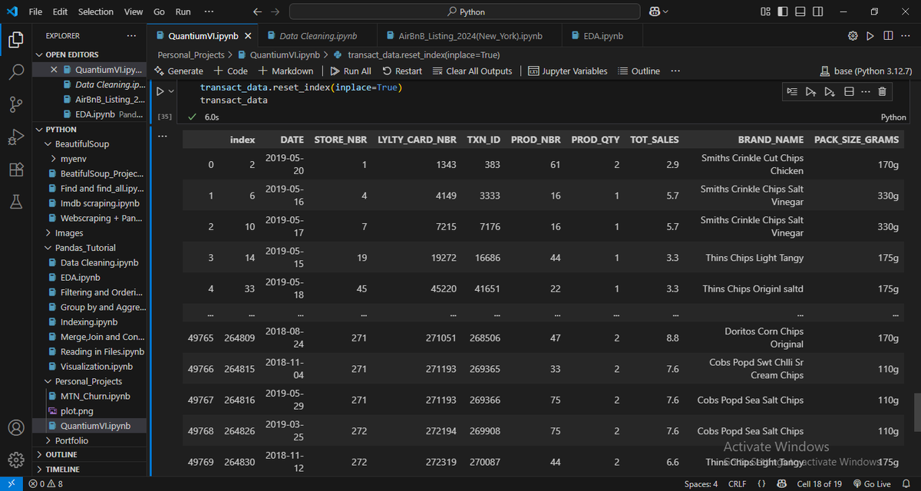Image resolution: width=921 pixels, height=491 pixels.
Task: Click the language mode indicator showing Python
Action: tap(893, 117)
